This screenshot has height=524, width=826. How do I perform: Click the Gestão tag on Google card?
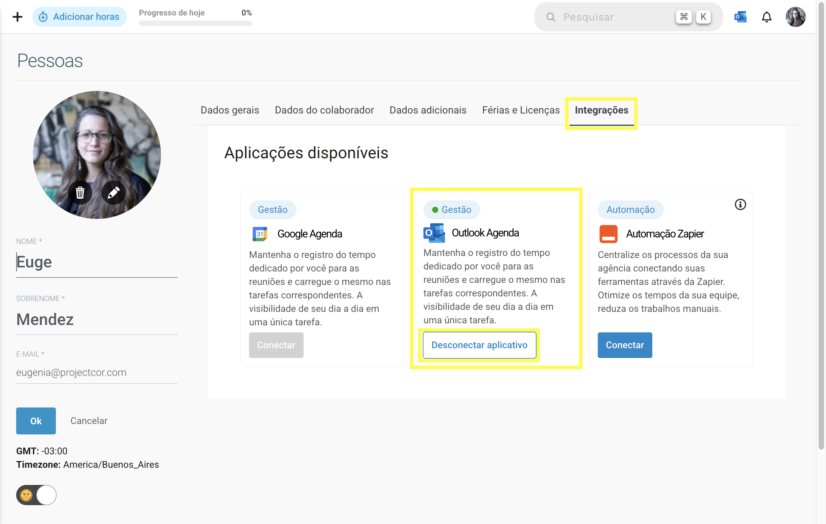pyautogui.click(x=272, y=210)
